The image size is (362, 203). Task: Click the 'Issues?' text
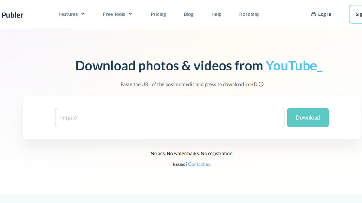click(x=180, y=164)
